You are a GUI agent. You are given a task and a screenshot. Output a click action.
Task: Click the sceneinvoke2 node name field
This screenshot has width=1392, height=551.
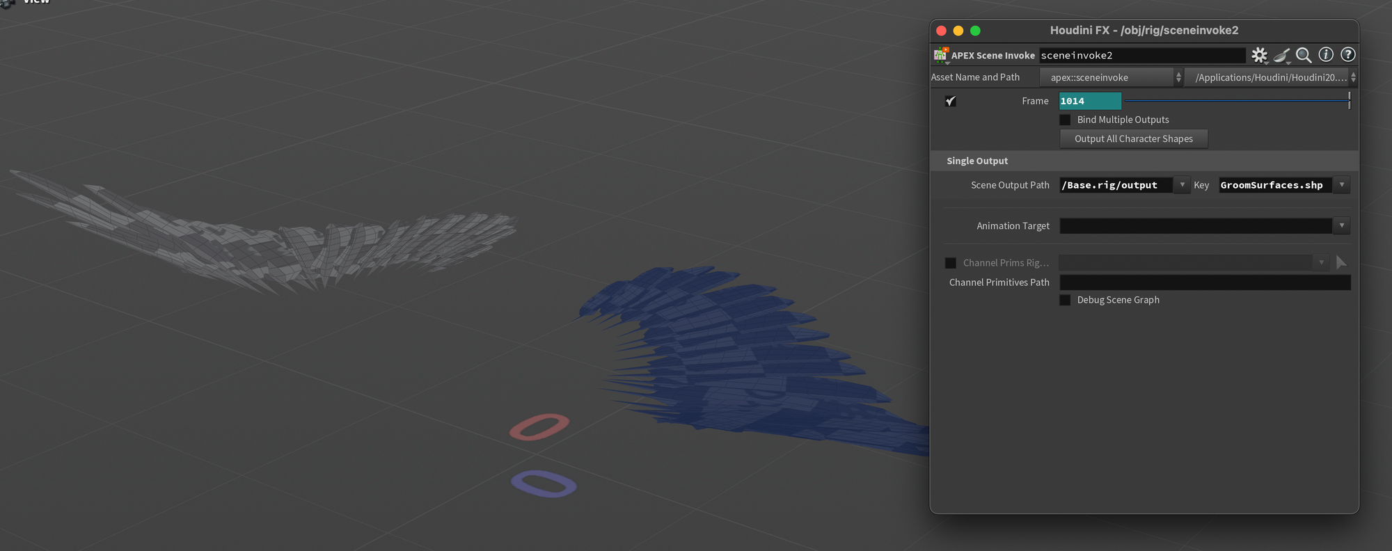(x=1142, y=55)
